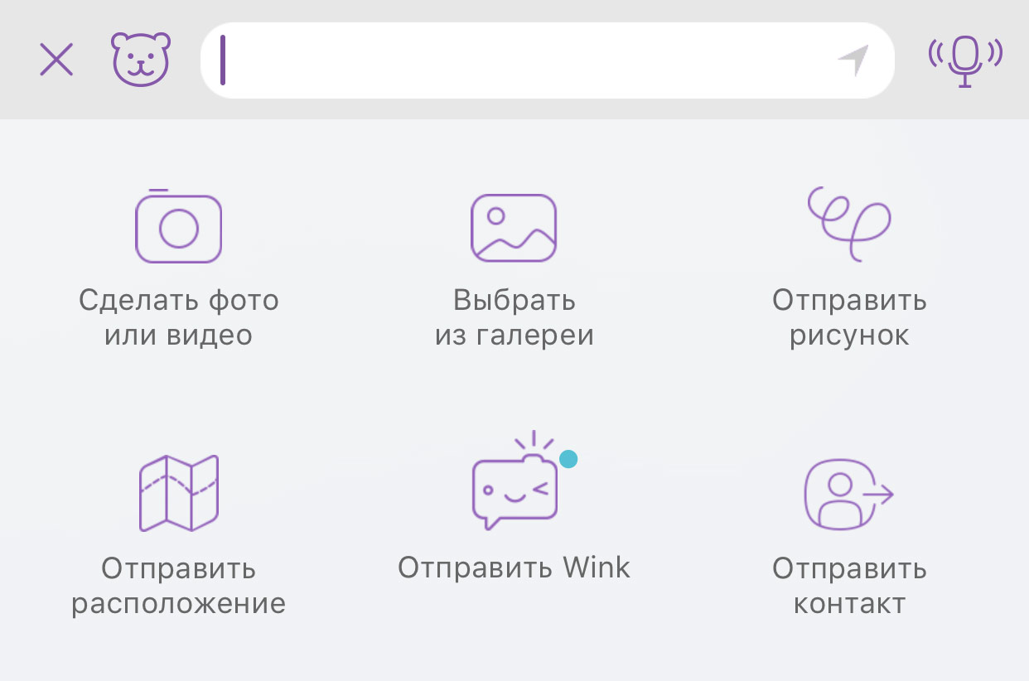The width and height of the screenshot is (1029, 681).
Task: Select the 'Отправить контакт' label
Action: 849,586
